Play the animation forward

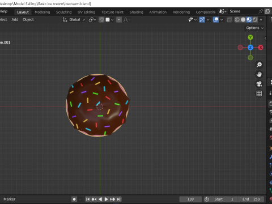106,199
